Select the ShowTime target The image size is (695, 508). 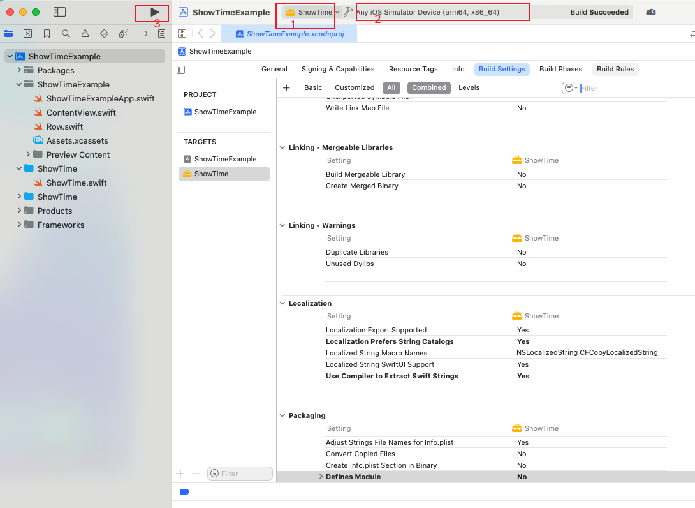(x=224, y=174)
